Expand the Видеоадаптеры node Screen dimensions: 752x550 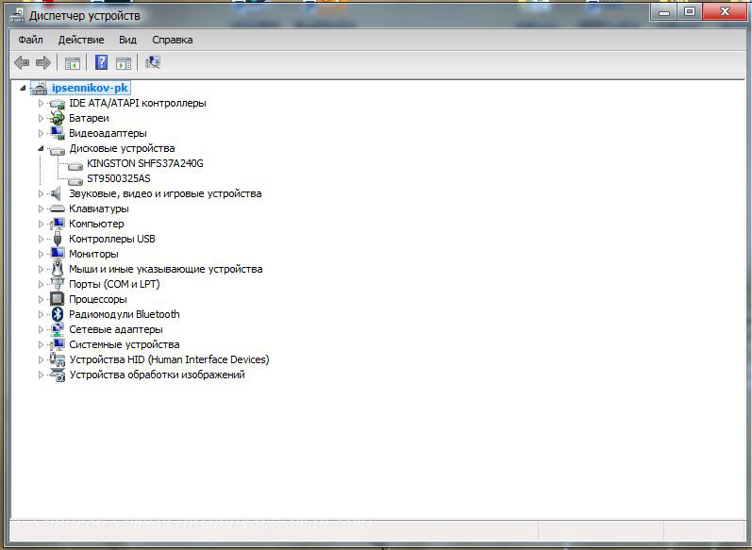(41, 133)
